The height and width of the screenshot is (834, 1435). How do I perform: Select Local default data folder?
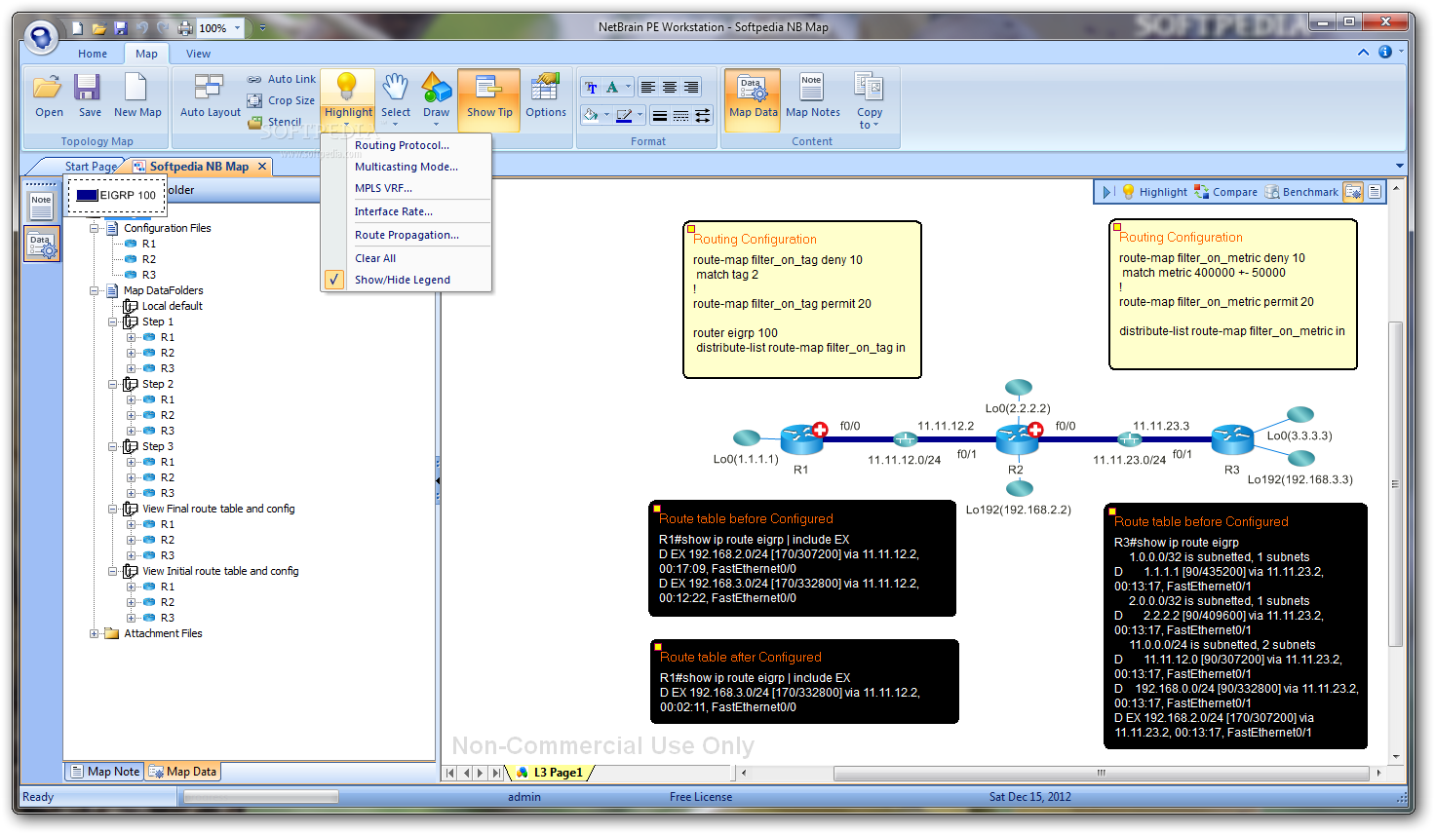(x=172, y=306)
